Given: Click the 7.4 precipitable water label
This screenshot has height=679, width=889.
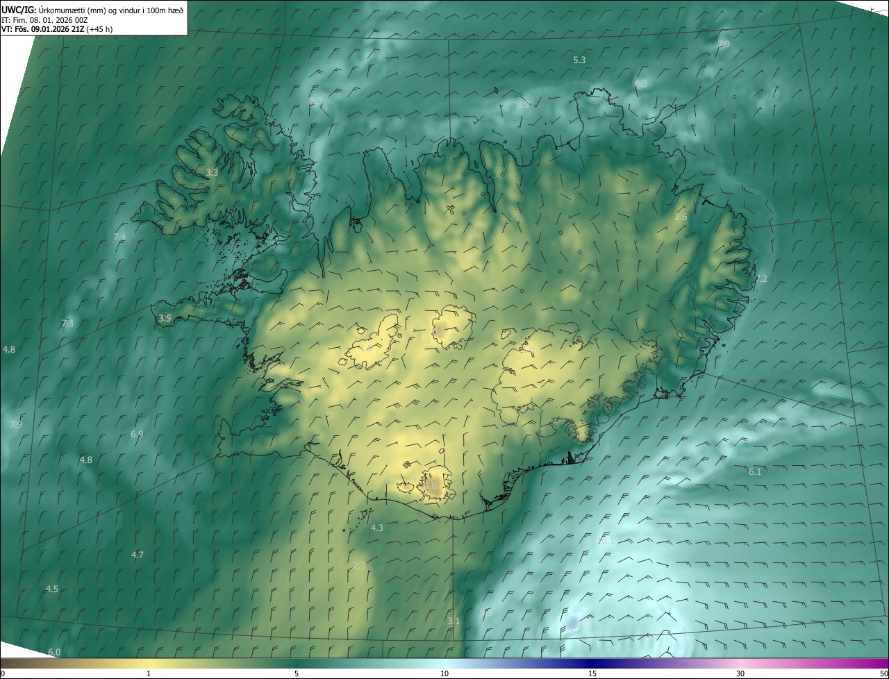Looking at the screenshot, I should [119, 237].
